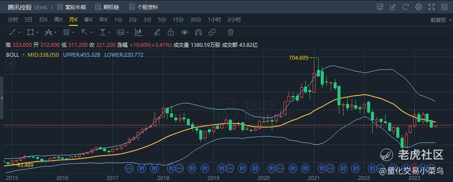The width and height of the screenshot is (453, 182).
Task: Select the arrow annotation tool
Action: coord(84,32)
